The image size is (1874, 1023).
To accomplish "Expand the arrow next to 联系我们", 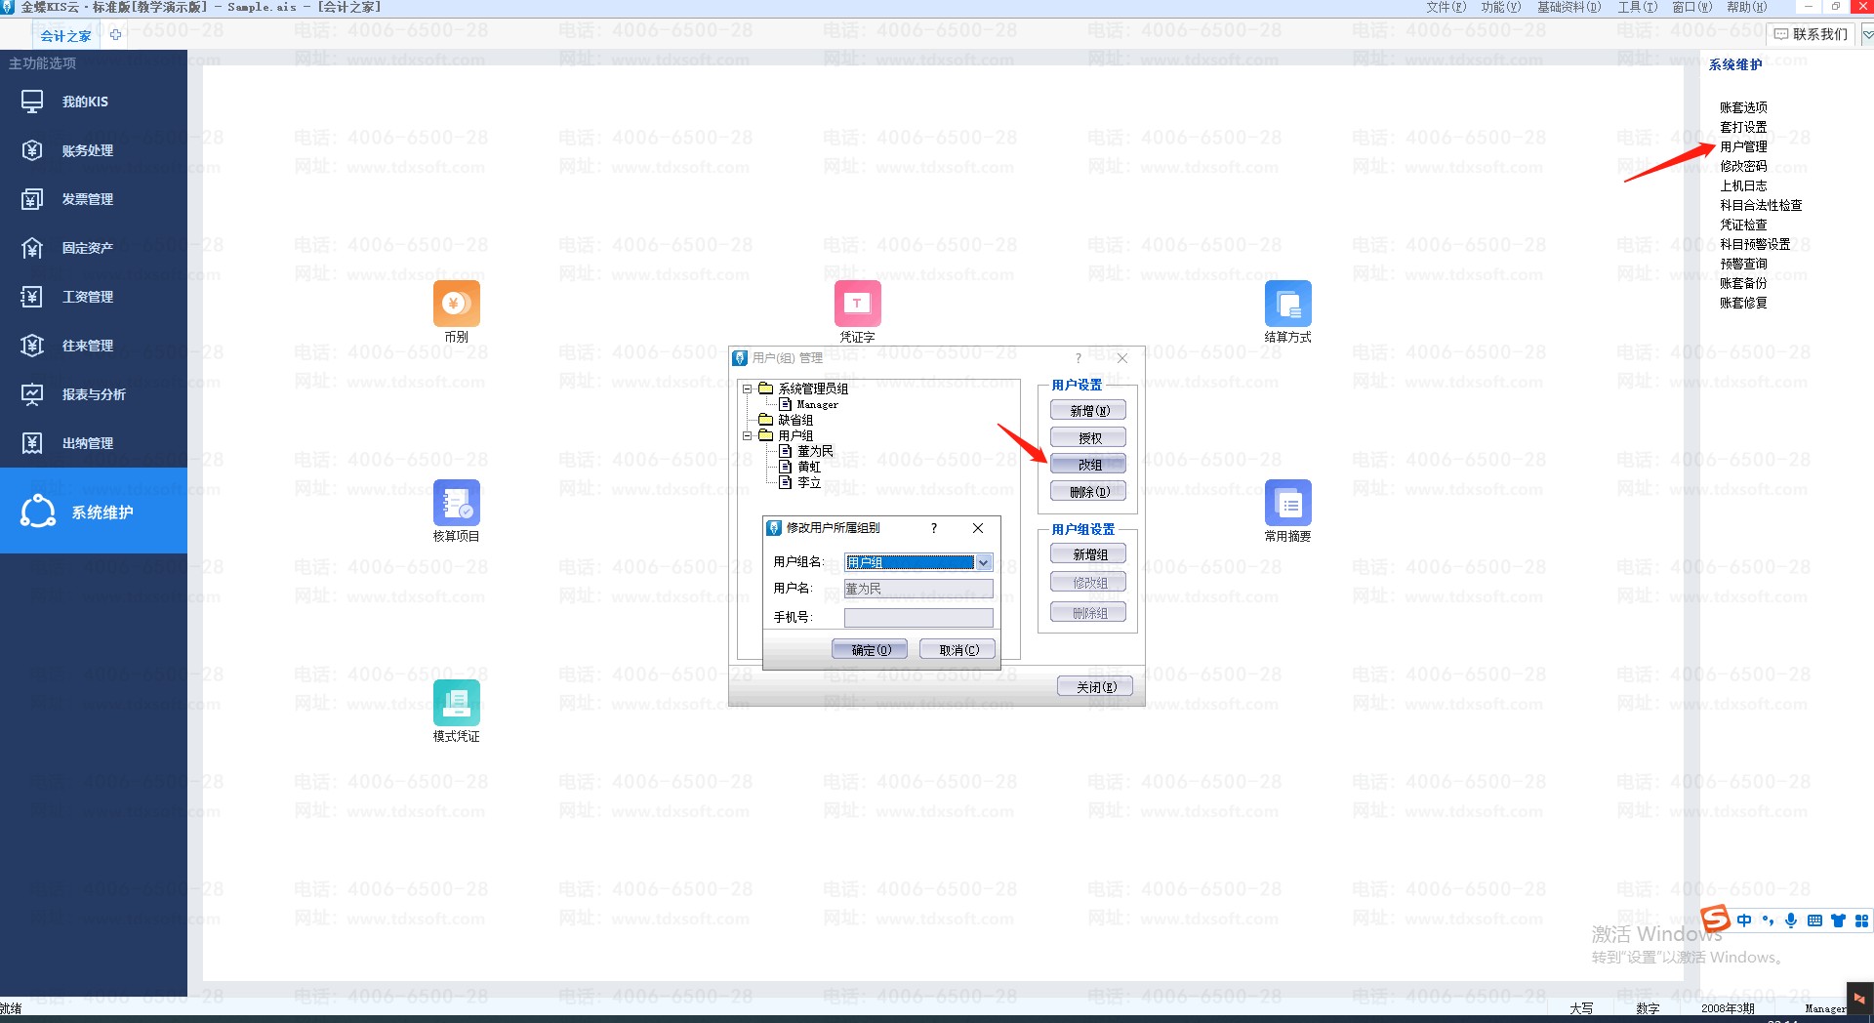I will (1867, 34).
